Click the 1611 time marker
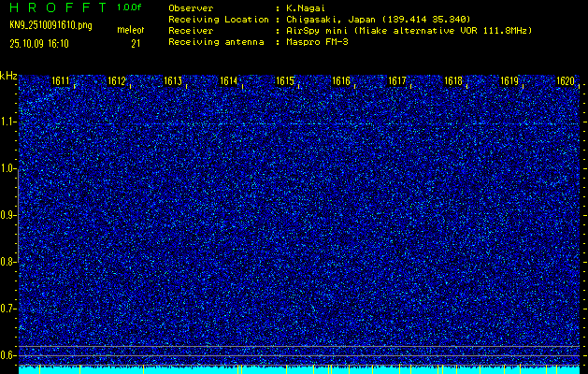The width and height of the screenshot is (588, 374). 61,81
